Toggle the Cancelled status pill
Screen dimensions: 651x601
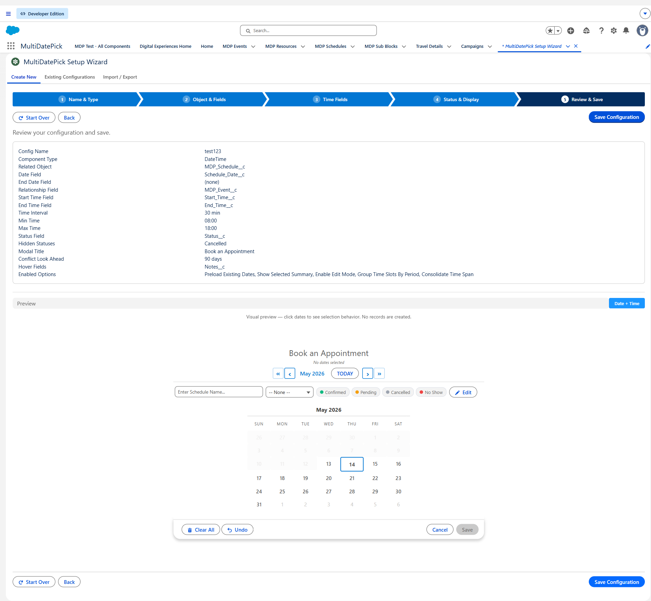pyautogui.click(x=398, y=392)
